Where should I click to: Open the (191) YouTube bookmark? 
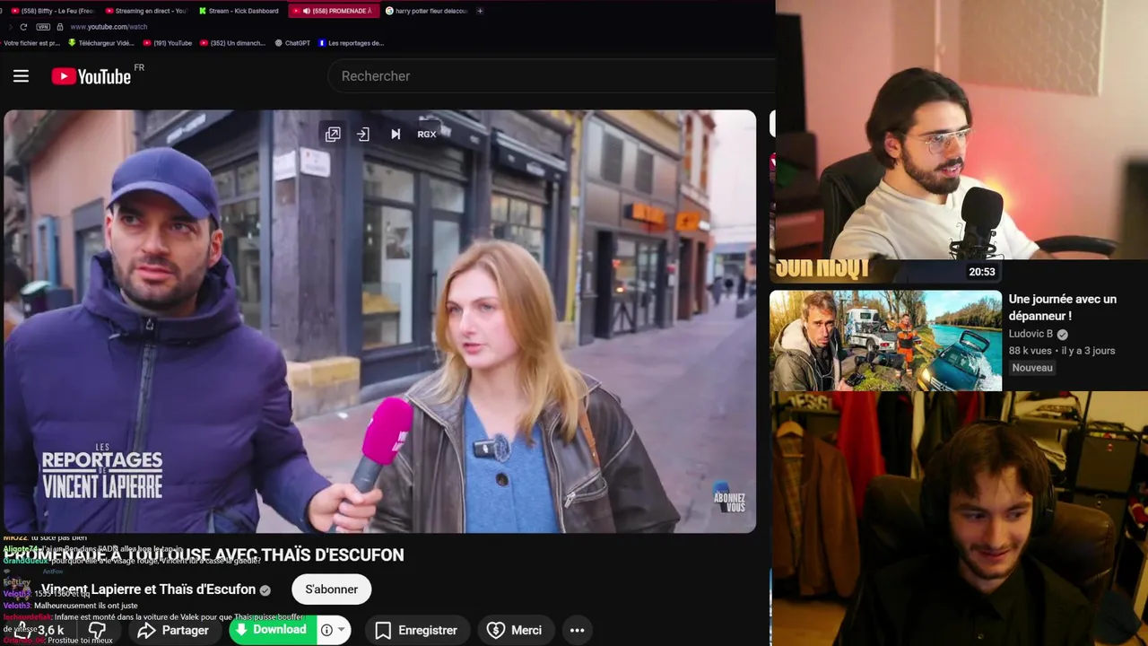tap(167, 43)
